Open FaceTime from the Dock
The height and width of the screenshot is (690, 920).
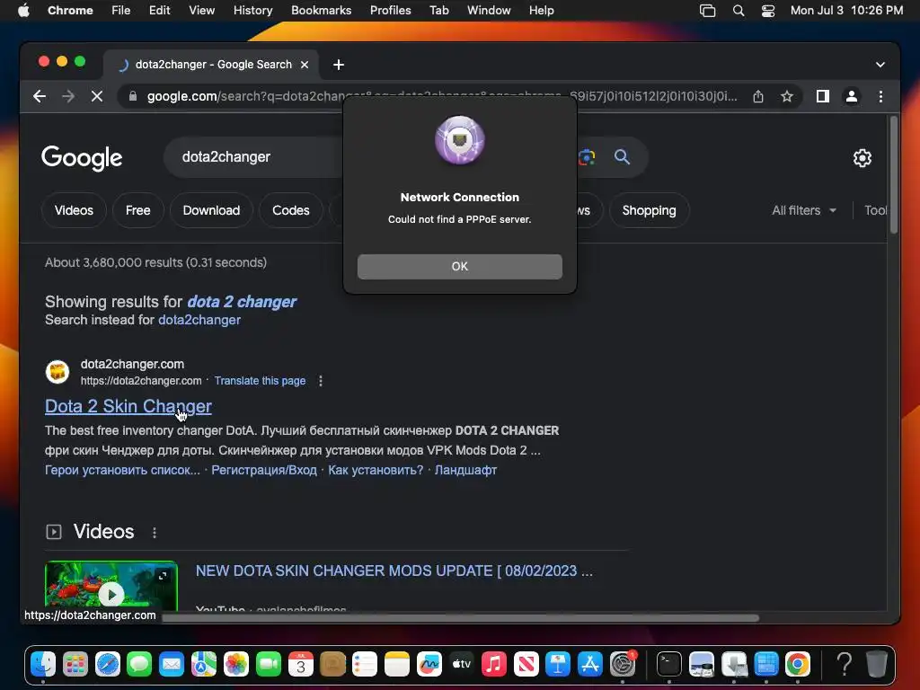click(x=268, y=664)
